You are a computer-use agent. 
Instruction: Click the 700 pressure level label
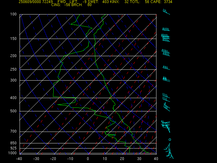click(14, 131)
